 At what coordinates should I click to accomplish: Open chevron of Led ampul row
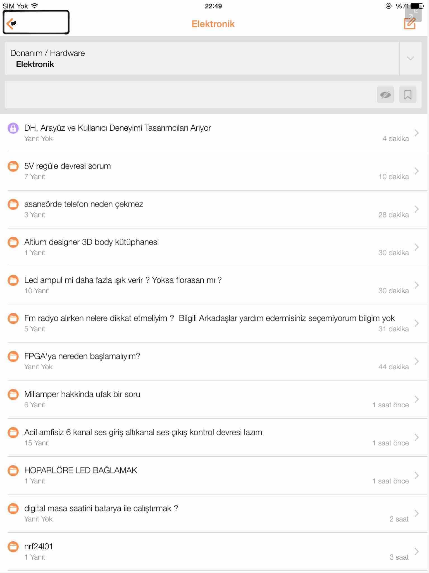416,285
